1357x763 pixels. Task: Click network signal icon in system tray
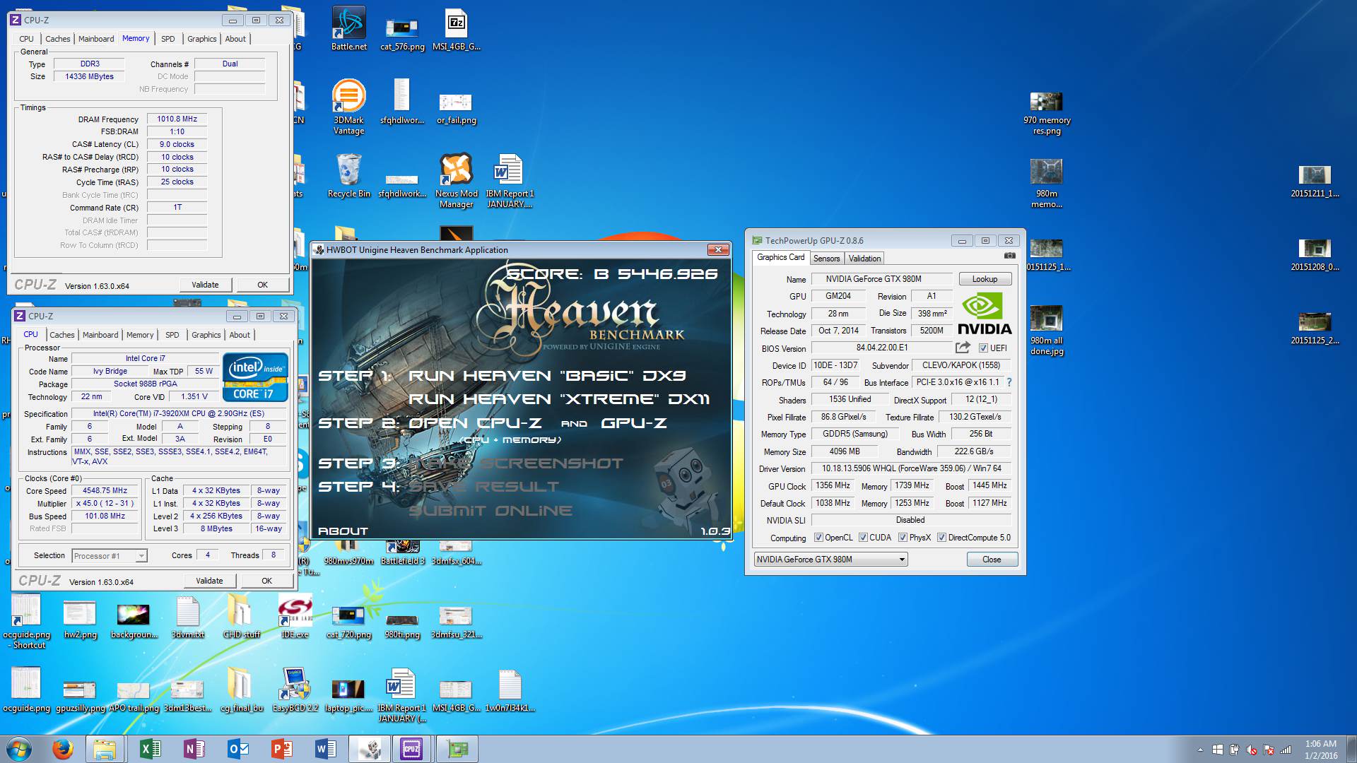point(1286,750)
